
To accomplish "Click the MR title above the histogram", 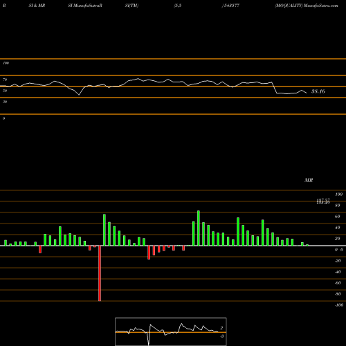I will 309,180.
